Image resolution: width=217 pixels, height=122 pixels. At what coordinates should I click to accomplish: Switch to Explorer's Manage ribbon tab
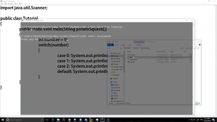click(139, 45)
